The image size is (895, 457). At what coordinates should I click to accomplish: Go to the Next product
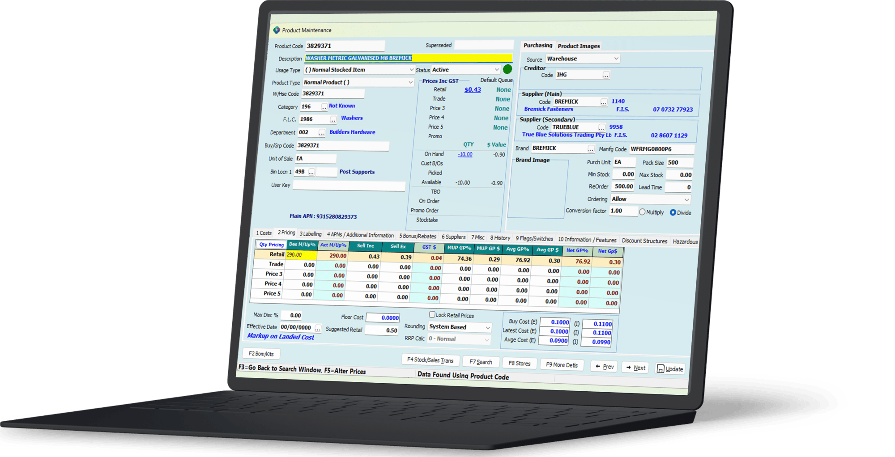pyautogui.click(x=635, y=368)
